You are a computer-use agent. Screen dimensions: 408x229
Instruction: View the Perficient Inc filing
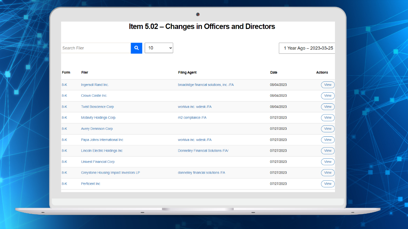pos(328,184)
